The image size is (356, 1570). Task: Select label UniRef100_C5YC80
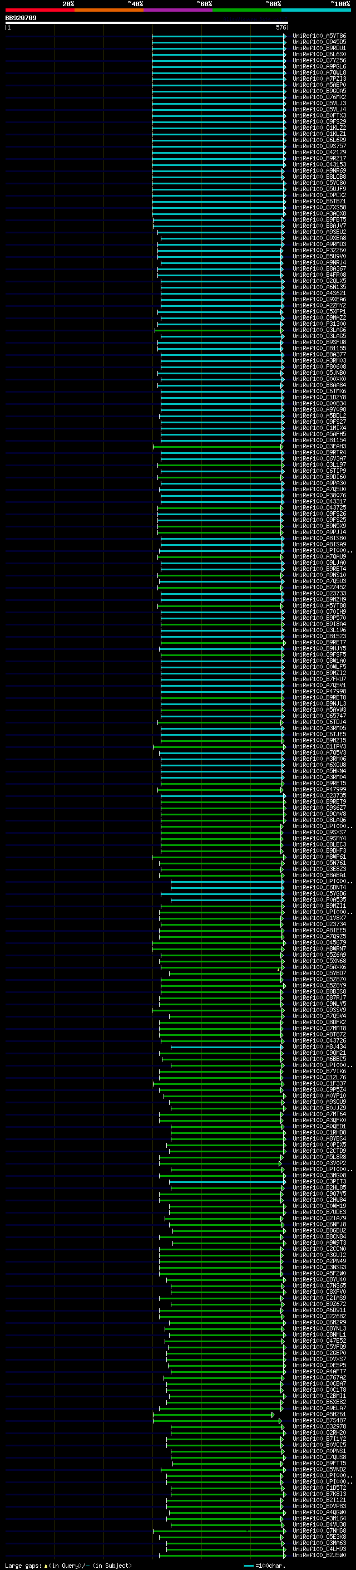click(319, 183)
